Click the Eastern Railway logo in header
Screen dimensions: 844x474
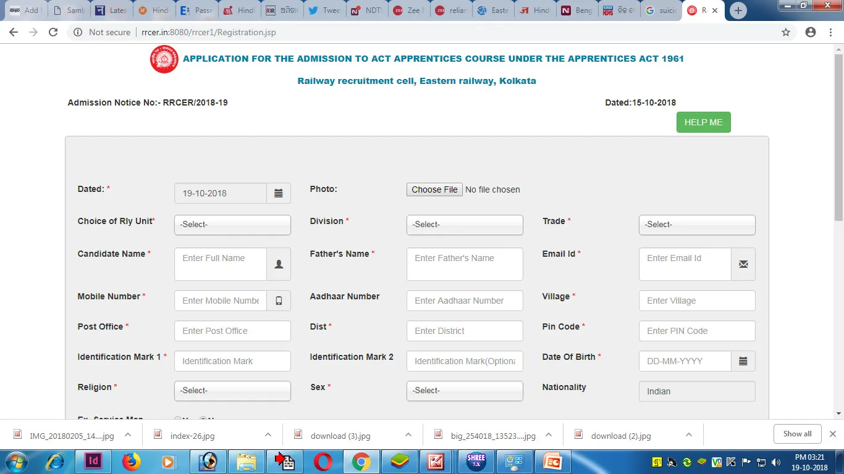pos(164,59)
